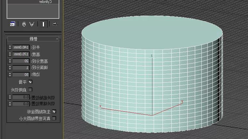Enable the 启用切片 slice checkbox
Viewport: 248px width, 139px height.
[31, 89]
